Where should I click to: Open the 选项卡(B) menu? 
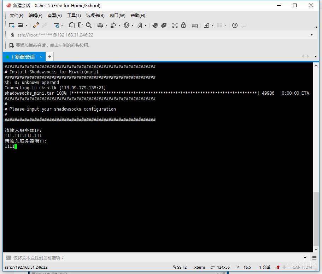95,16
